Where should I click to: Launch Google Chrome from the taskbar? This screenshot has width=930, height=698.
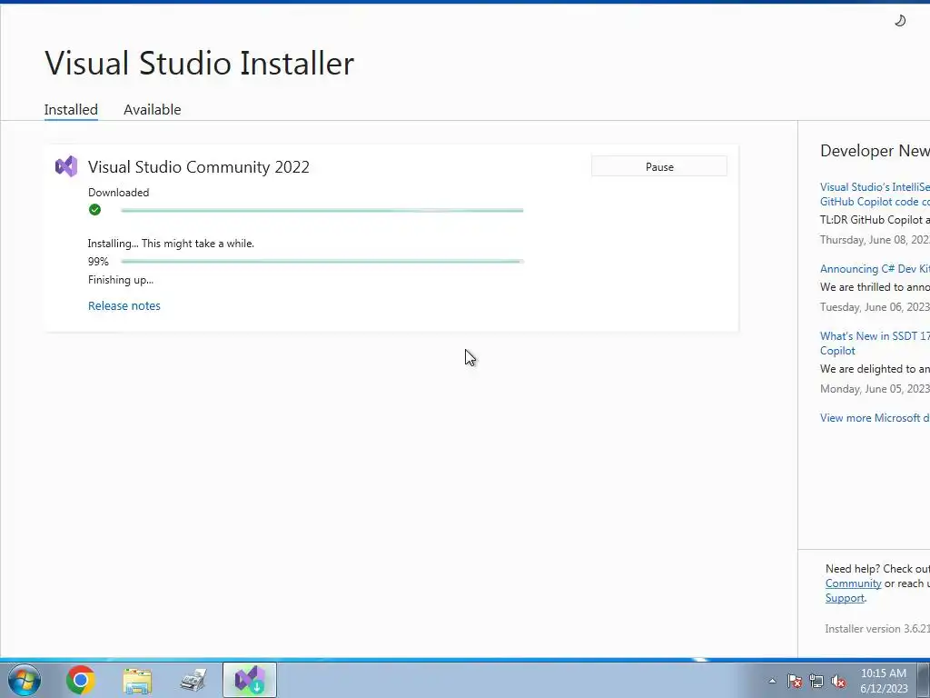pos(81,680)
